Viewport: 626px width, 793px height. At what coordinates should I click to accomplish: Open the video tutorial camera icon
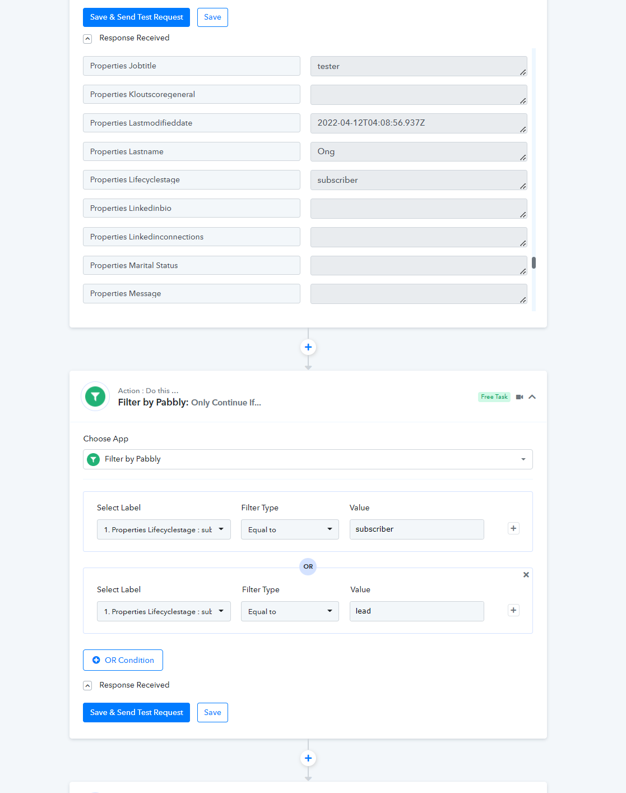tap(520, 397)
